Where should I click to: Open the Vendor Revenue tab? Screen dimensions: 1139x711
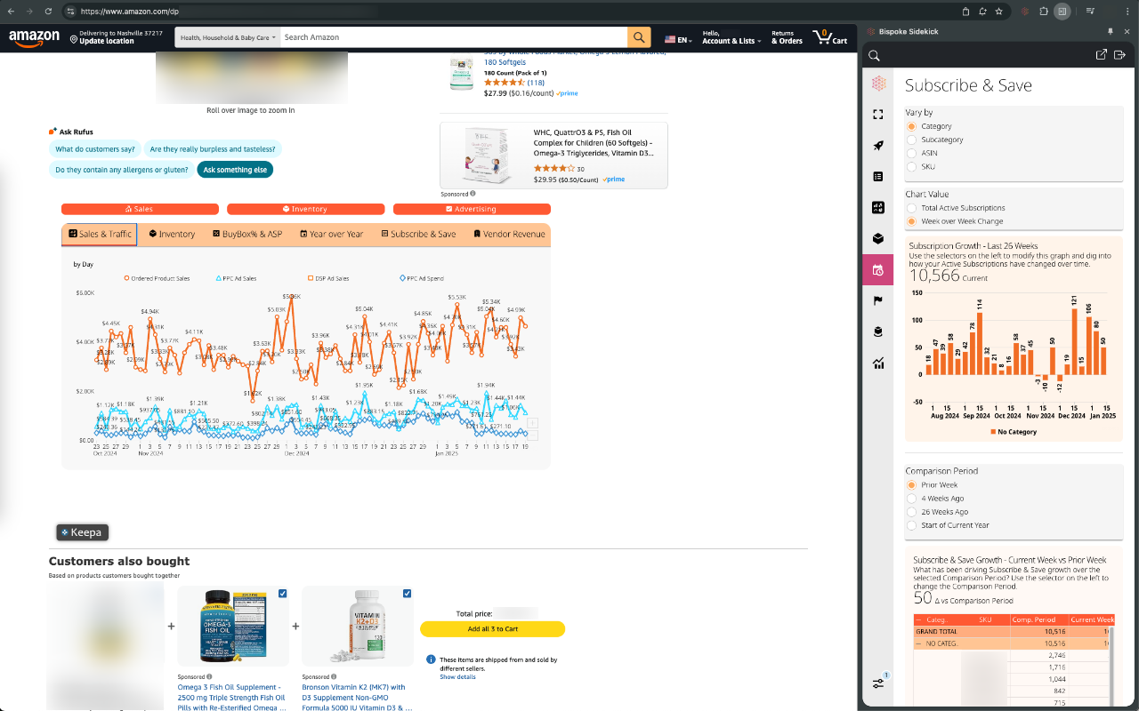click(508, 235)
